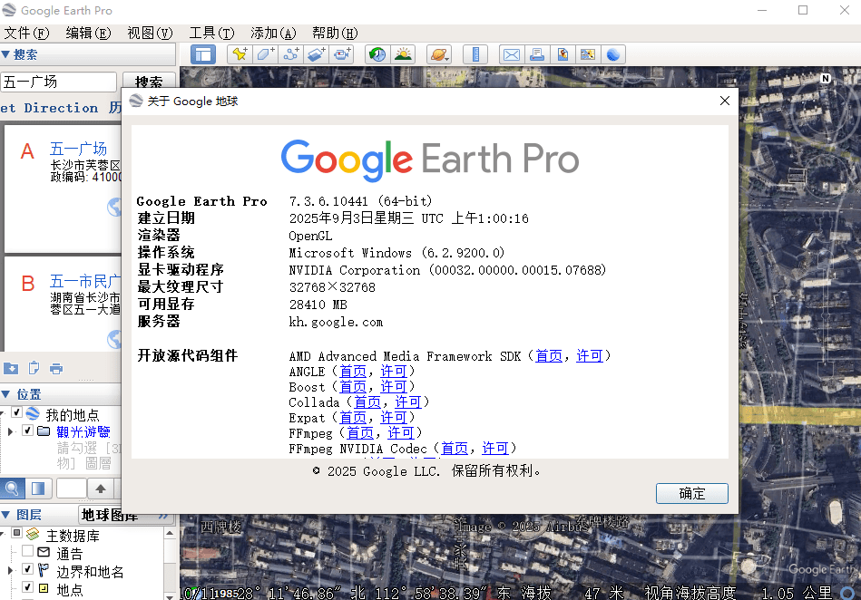
Task: Add an image overlay
Action: tap(318, 53)
